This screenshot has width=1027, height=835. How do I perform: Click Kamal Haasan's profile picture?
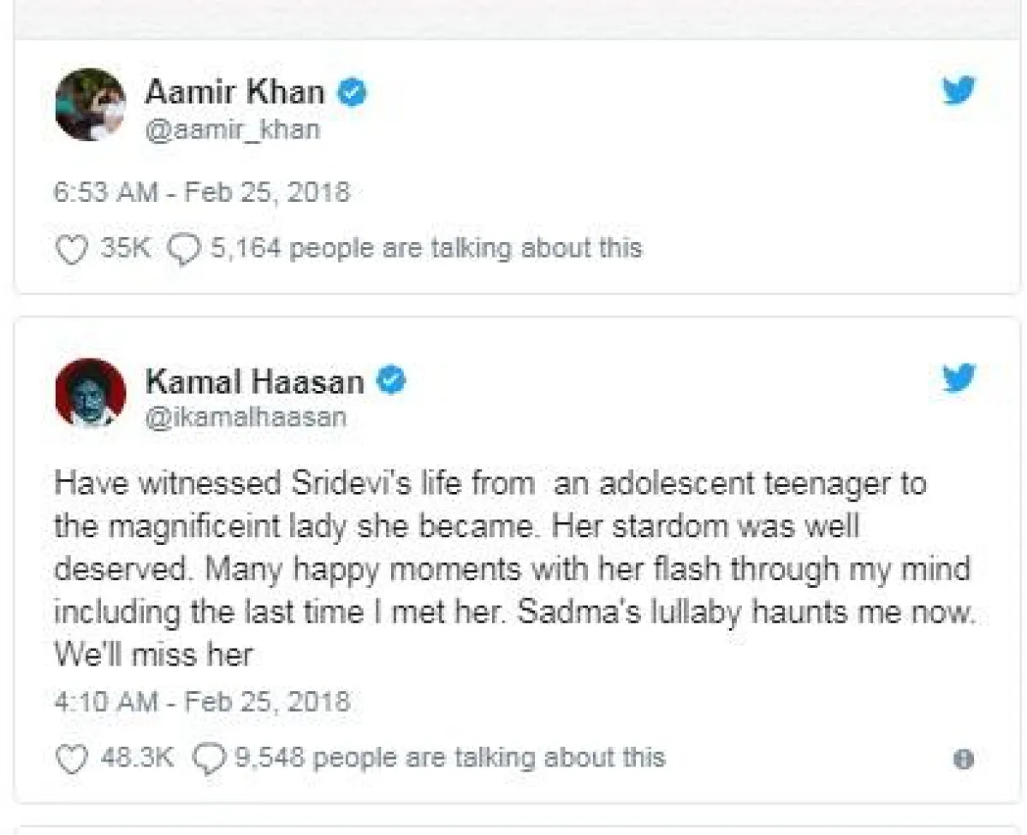[x=91, y=393]
